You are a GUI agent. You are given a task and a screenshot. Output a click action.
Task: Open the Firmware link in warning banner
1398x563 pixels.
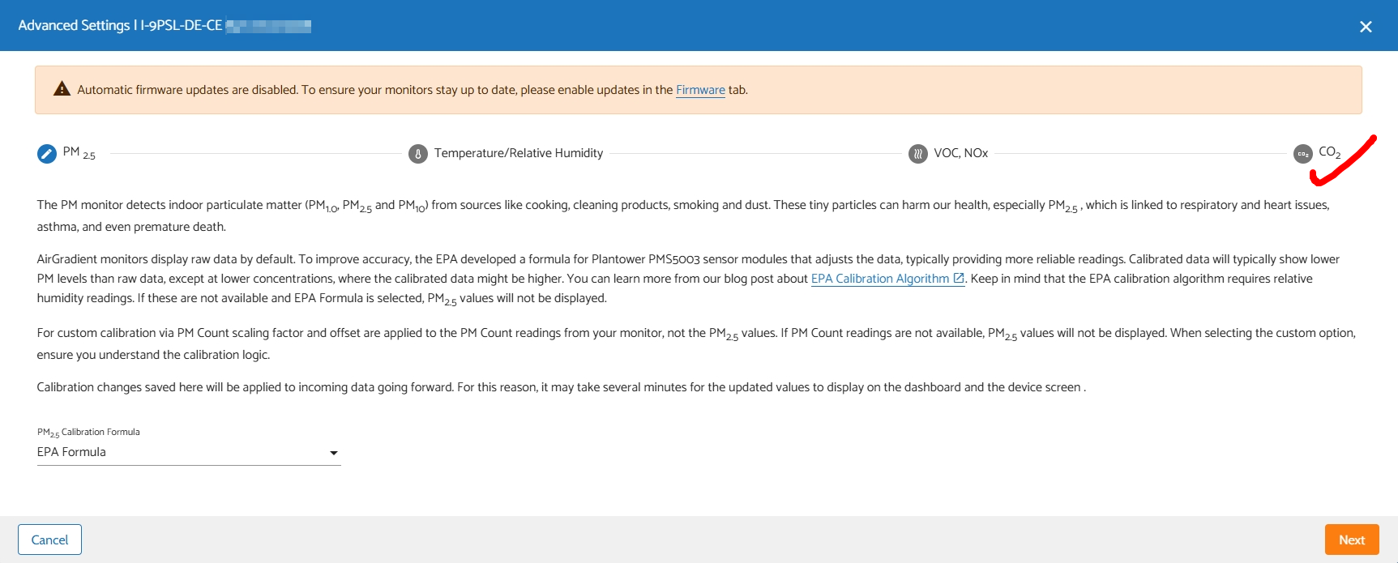coord(700,90)
